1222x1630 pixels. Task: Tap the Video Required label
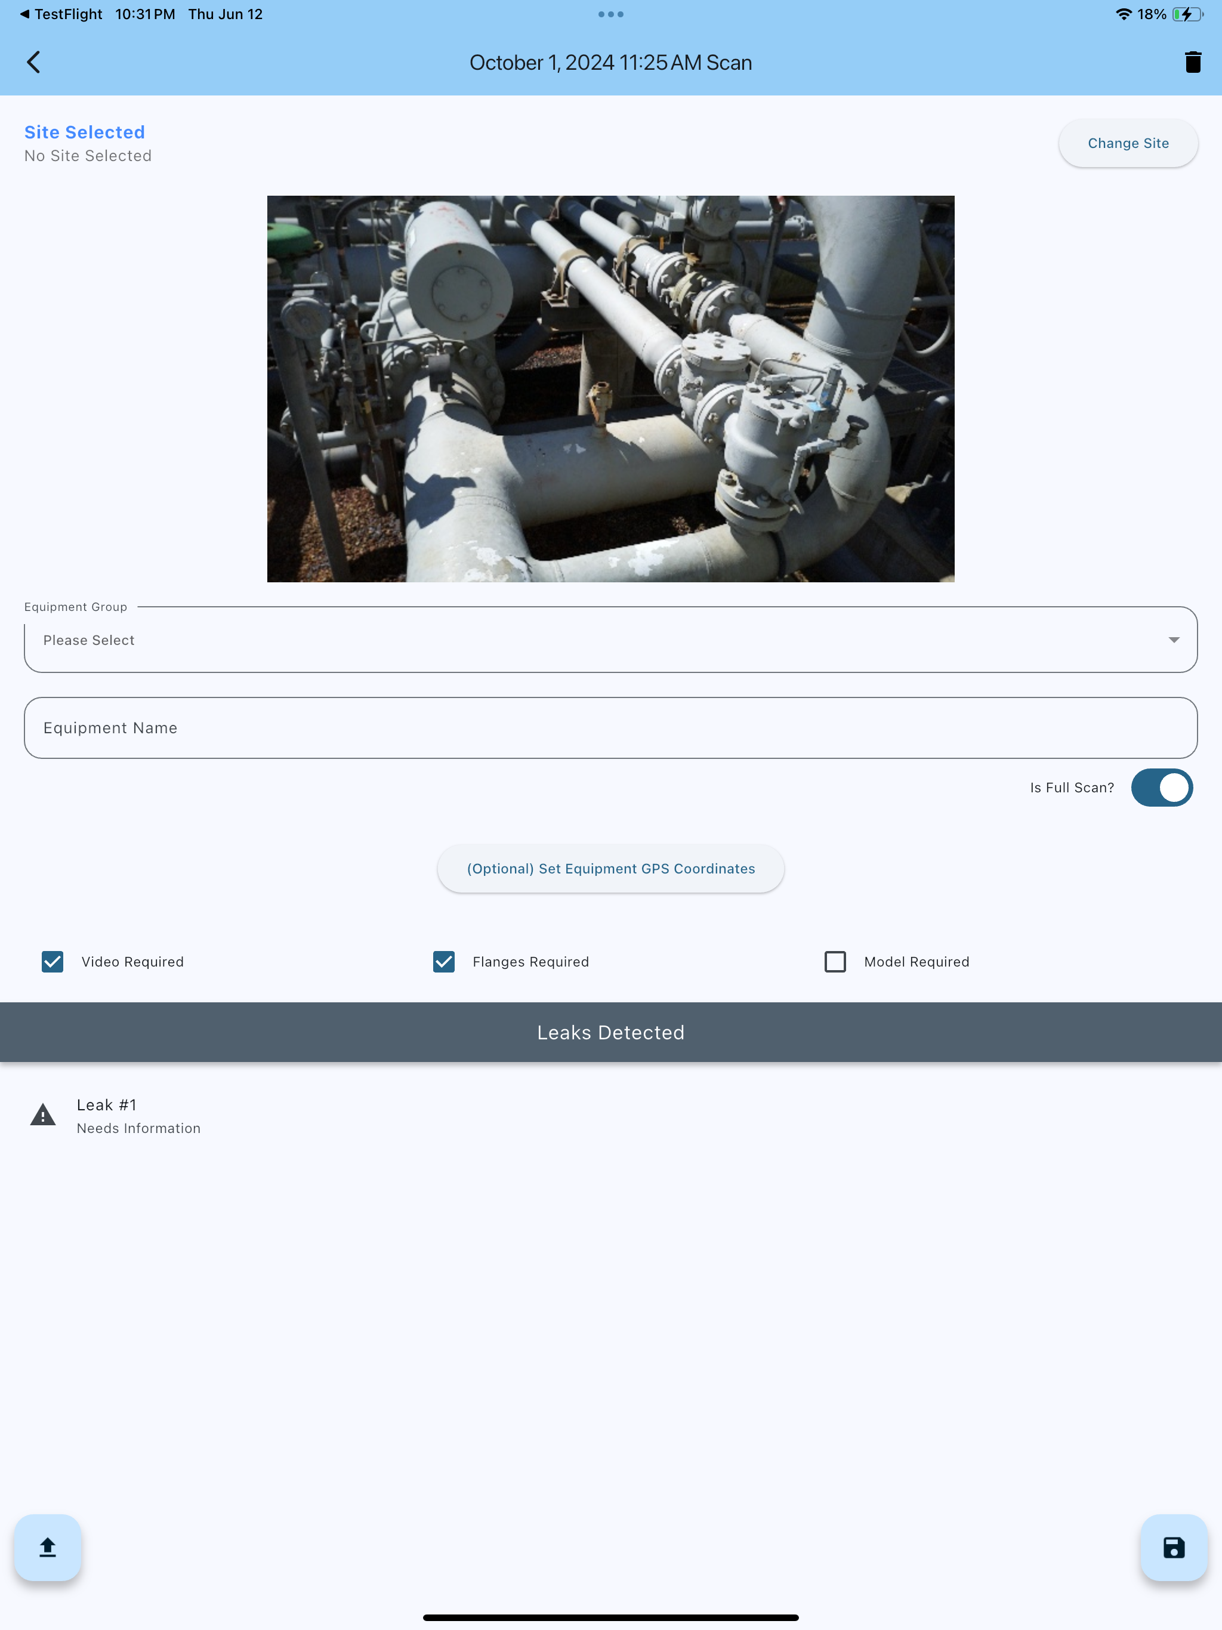(x=132, y=962)
